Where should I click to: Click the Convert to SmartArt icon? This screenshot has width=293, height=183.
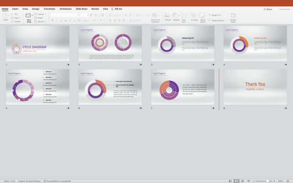[x=155, y=17]
